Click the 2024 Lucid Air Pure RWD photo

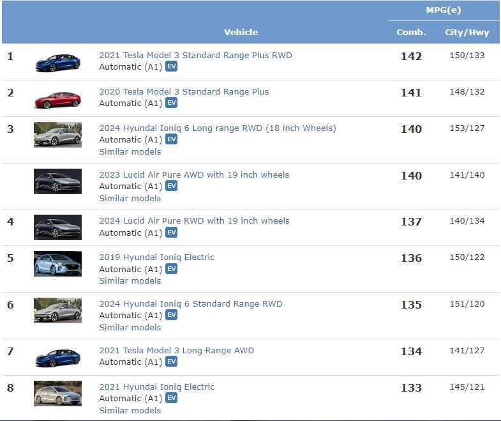(x=57, y=227)
